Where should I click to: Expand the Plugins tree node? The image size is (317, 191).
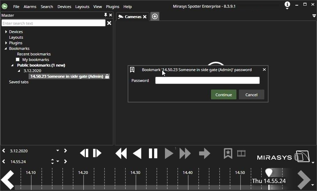pyautogui.click(x=6, y=43)
